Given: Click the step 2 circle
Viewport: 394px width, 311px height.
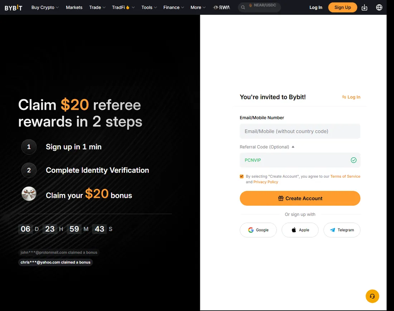Looking at the screenshot, I should point(29,170).
